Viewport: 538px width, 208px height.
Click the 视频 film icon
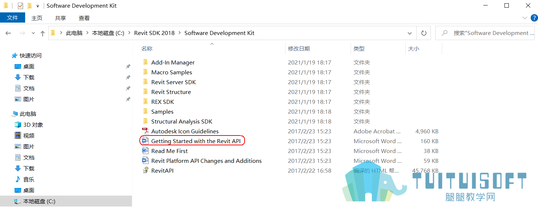pyautogui.click(x=18, y=136)
